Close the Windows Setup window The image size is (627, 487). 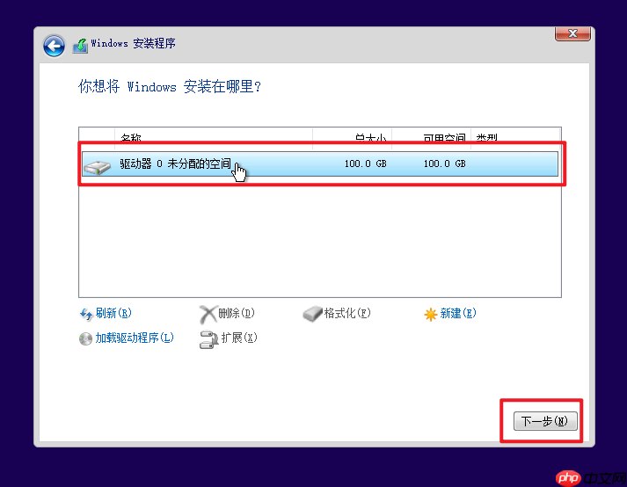tap(572, 33)
